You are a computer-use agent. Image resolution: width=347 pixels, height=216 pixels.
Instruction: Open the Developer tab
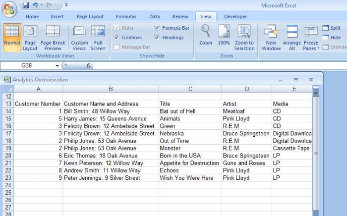[235, 16]
